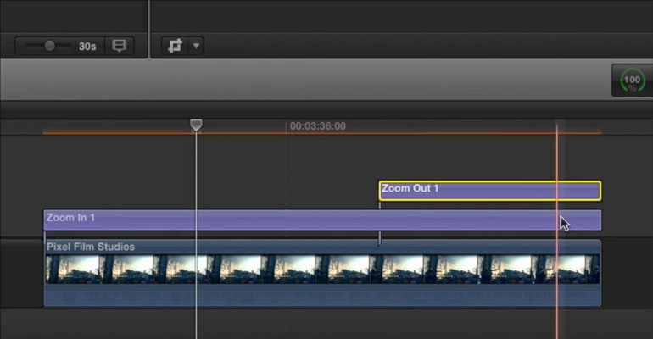Image resolution: width=653 pixels, height=339 pixels.
Task: Click the 30s zoom level label
Action: coord(87,46)
